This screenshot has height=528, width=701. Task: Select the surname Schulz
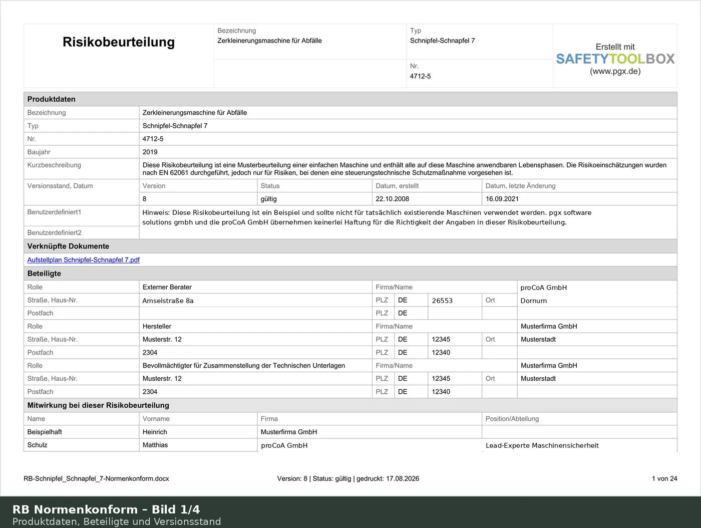37,445
